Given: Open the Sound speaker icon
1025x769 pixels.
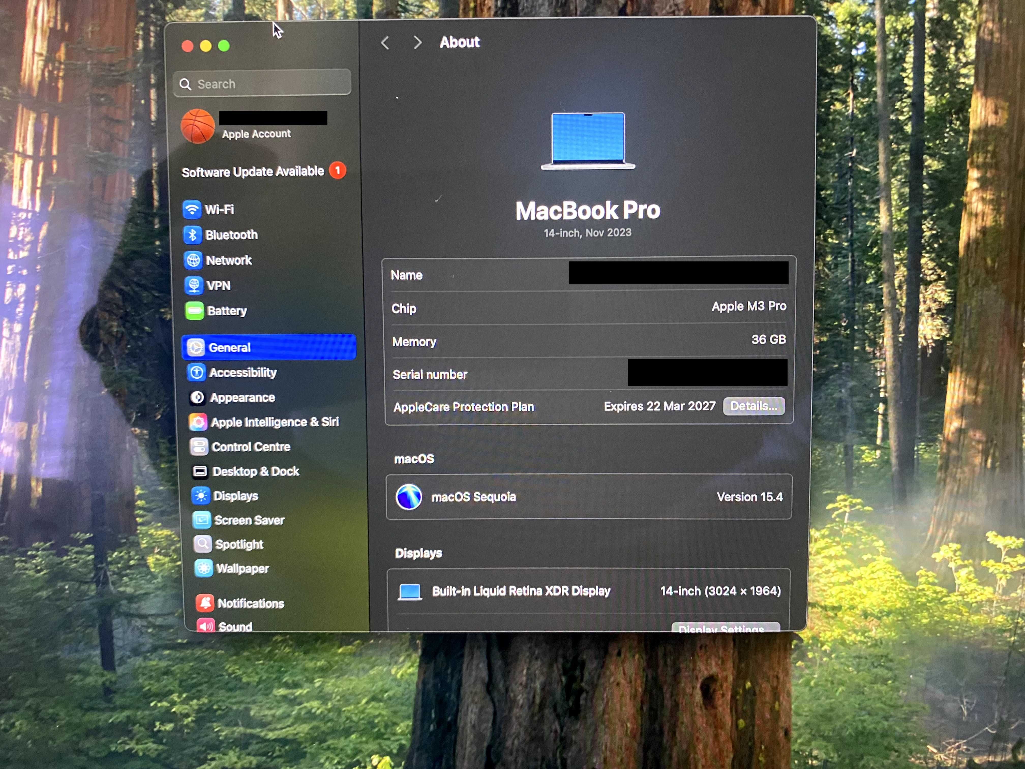Looking at the screenshot, I should (206, 625).
